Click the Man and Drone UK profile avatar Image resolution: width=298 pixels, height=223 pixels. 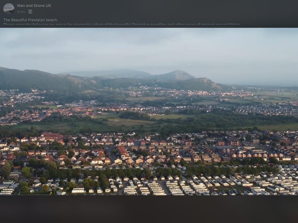tap(9, 8)
